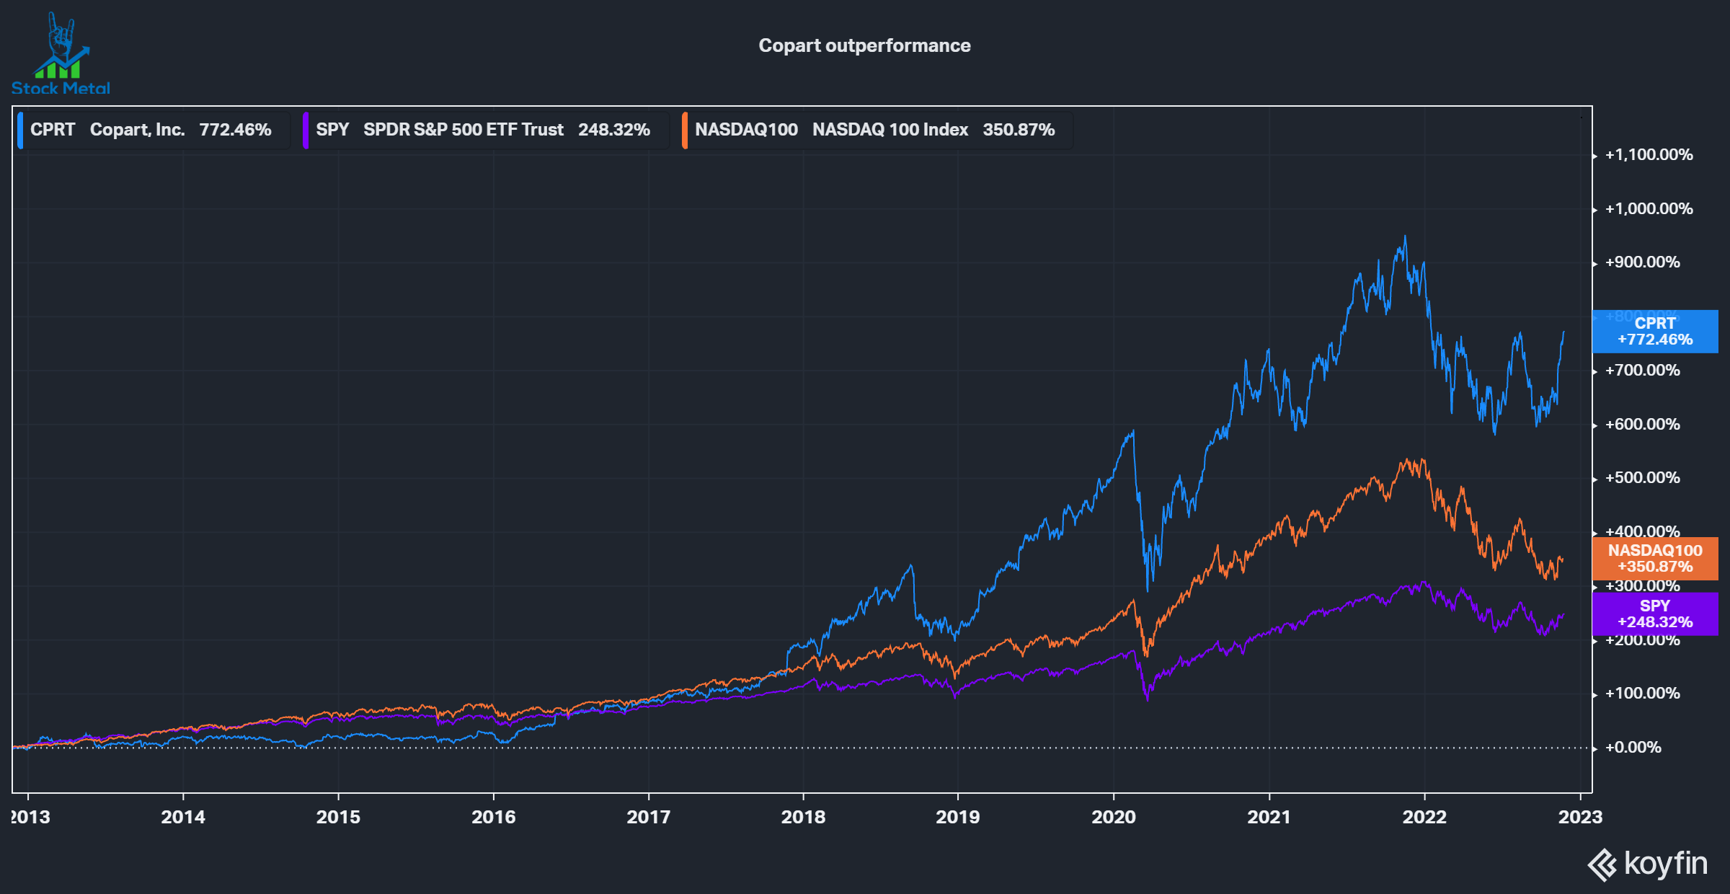Click the CPRT +772.46% price label
The height and width of the screenshot is (894, 1730).
[x=1655, y=332]
